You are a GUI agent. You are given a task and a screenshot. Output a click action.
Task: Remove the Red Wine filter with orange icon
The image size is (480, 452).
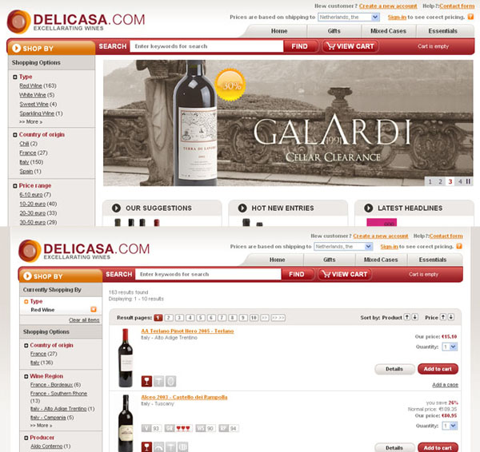[x=94, y=310]
